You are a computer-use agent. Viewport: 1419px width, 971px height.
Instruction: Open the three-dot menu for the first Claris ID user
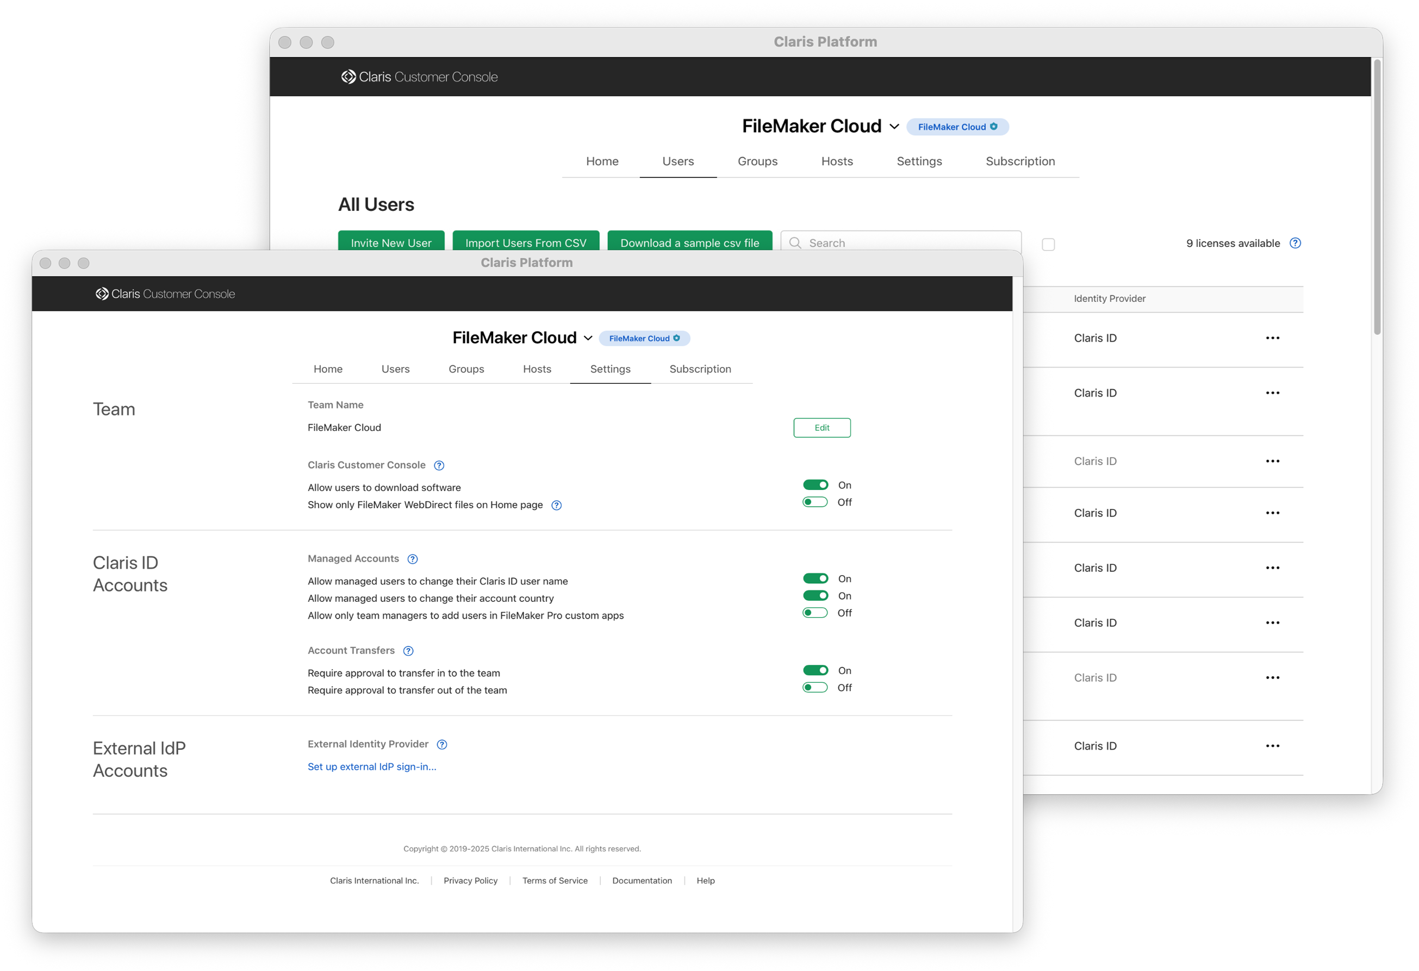pyautogui.click(x=1272, y=338)
